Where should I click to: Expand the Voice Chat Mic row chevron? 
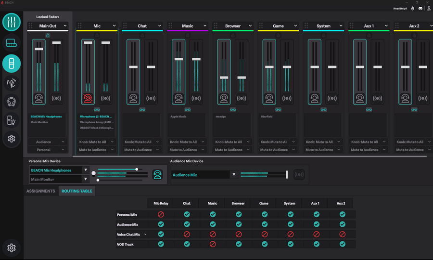coord(145,234)
